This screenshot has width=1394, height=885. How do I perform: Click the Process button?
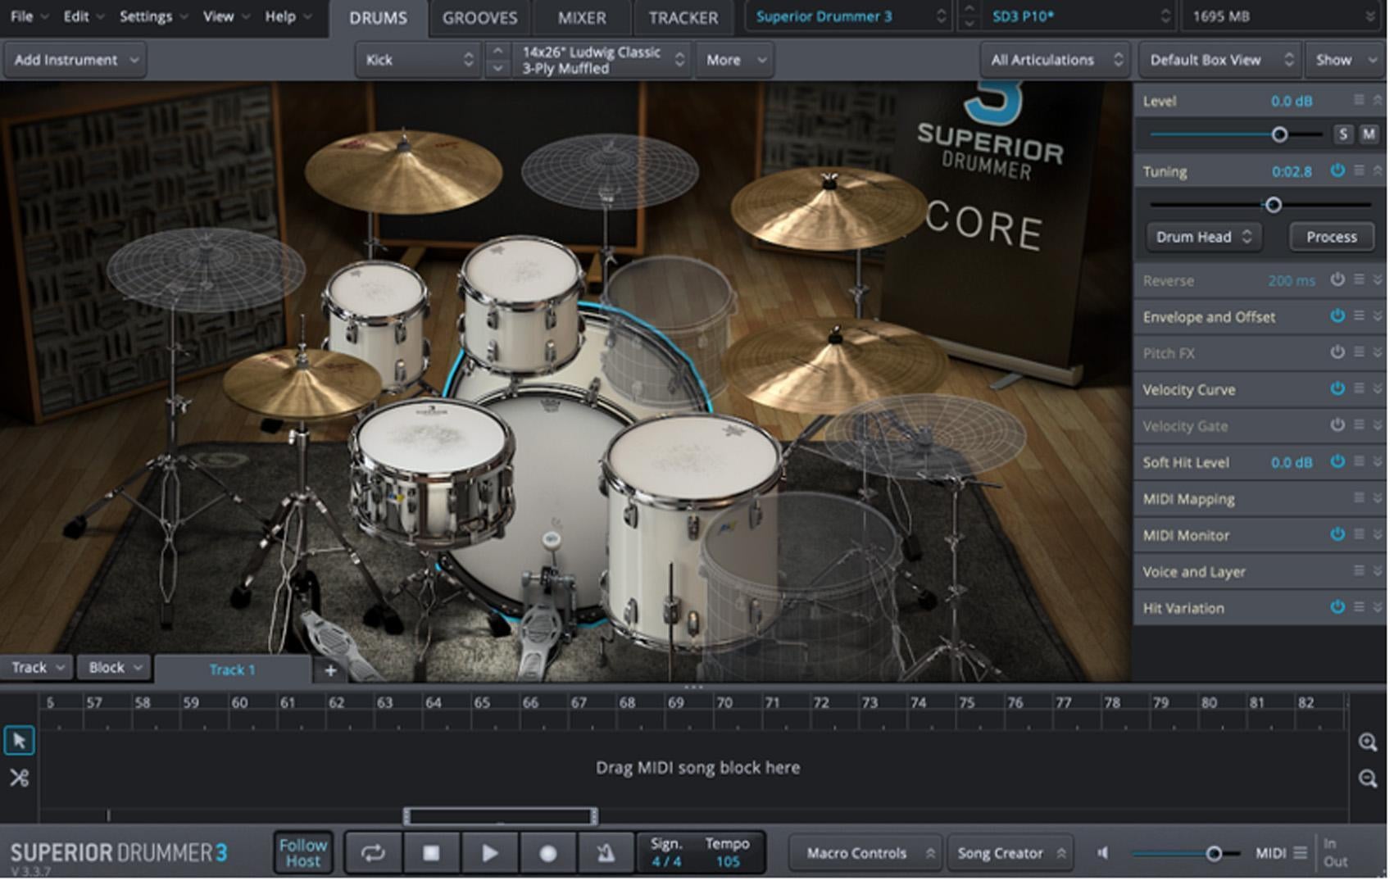[x=1331, y=237]
